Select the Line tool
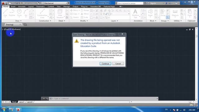 coord(5,13)
